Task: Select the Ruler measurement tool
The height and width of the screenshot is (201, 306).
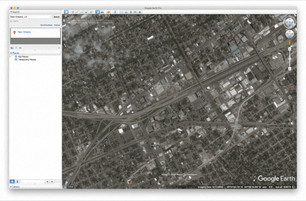Action: pos(115,12)
